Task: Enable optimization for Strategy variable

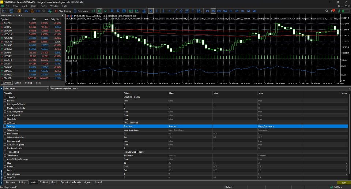Action: (5, 126)
